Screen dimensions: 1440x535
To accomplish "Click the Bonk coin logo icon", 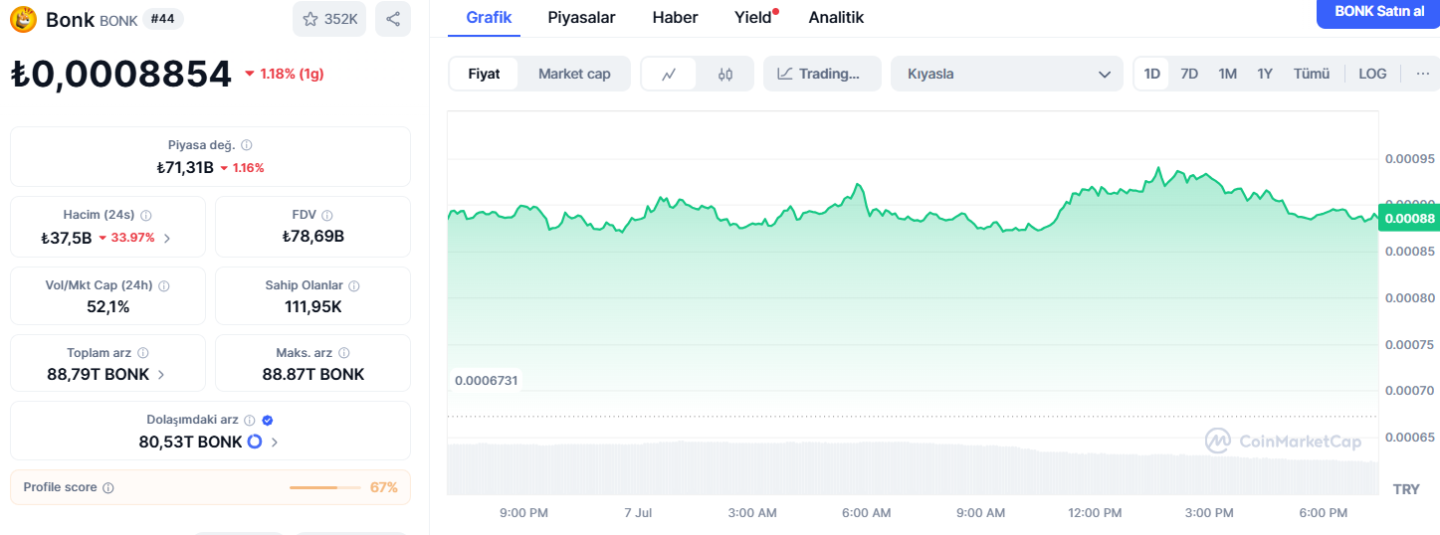I will (23, 19).
